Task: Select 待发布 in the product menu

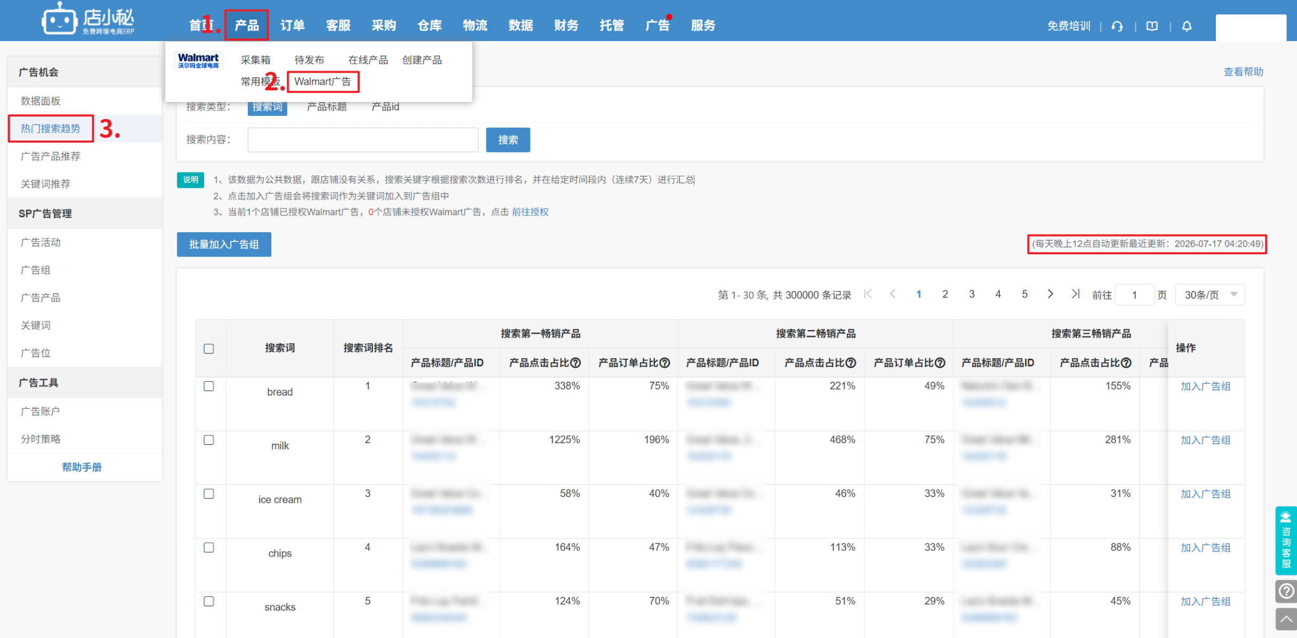Action: click(x=309, y=60)
